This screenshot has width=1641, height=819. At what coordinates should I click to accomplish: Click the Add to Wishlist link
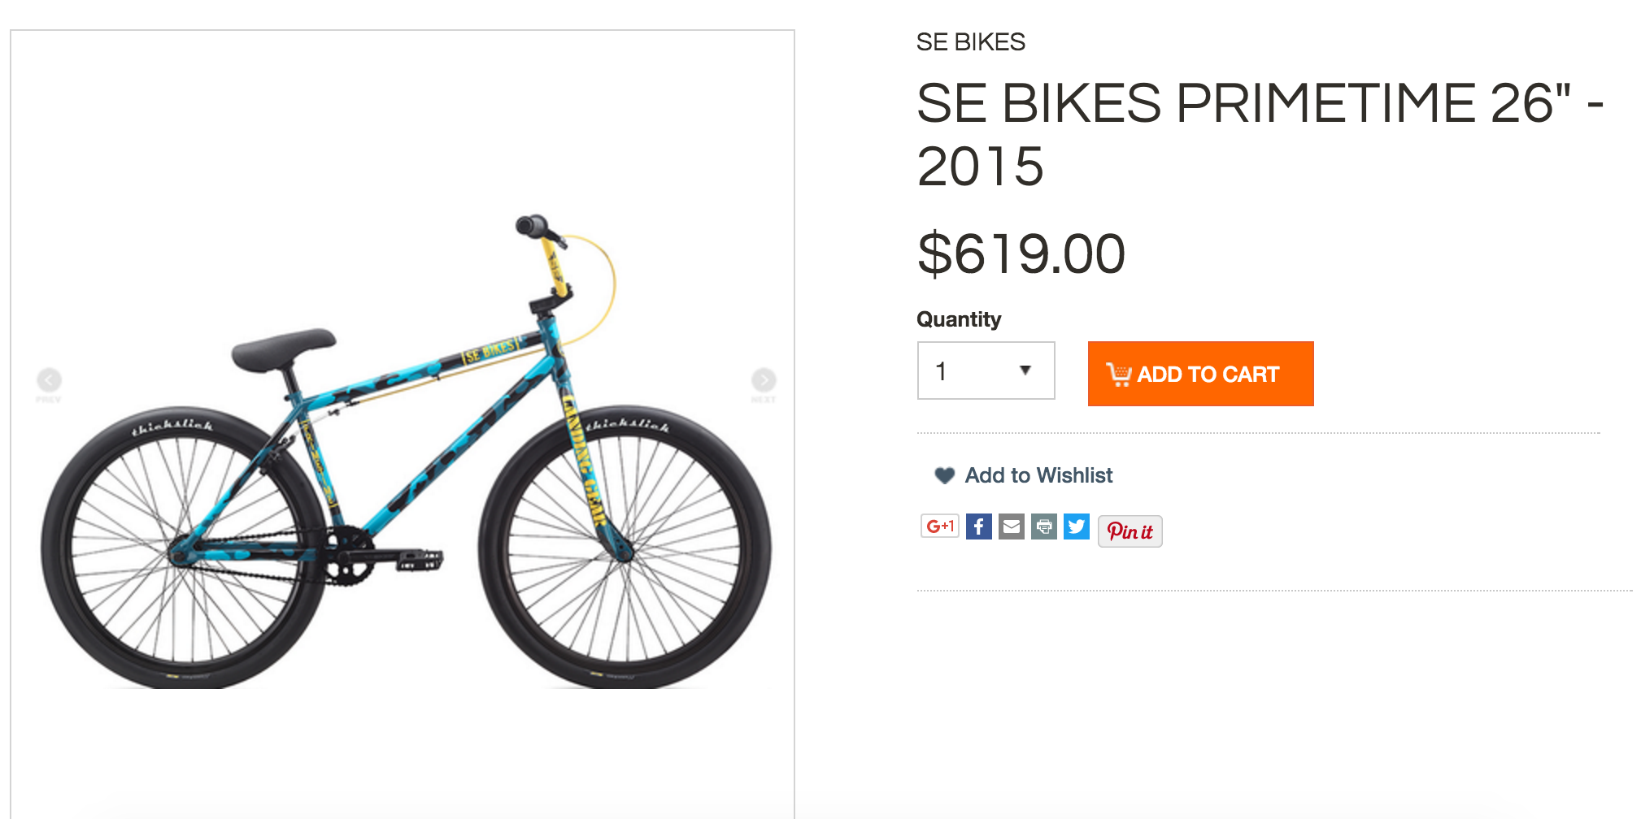click(1038, 475)
